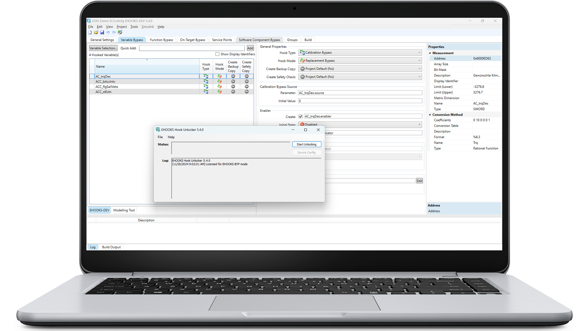Open File menu in Hook Unlocker dialog
The height and width of the screenshot is (331, 588).
pyautogui.click(x=160, y=137)
